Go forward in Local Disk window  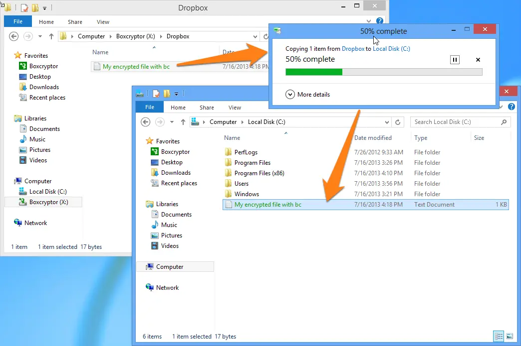(x=160, y=122)
